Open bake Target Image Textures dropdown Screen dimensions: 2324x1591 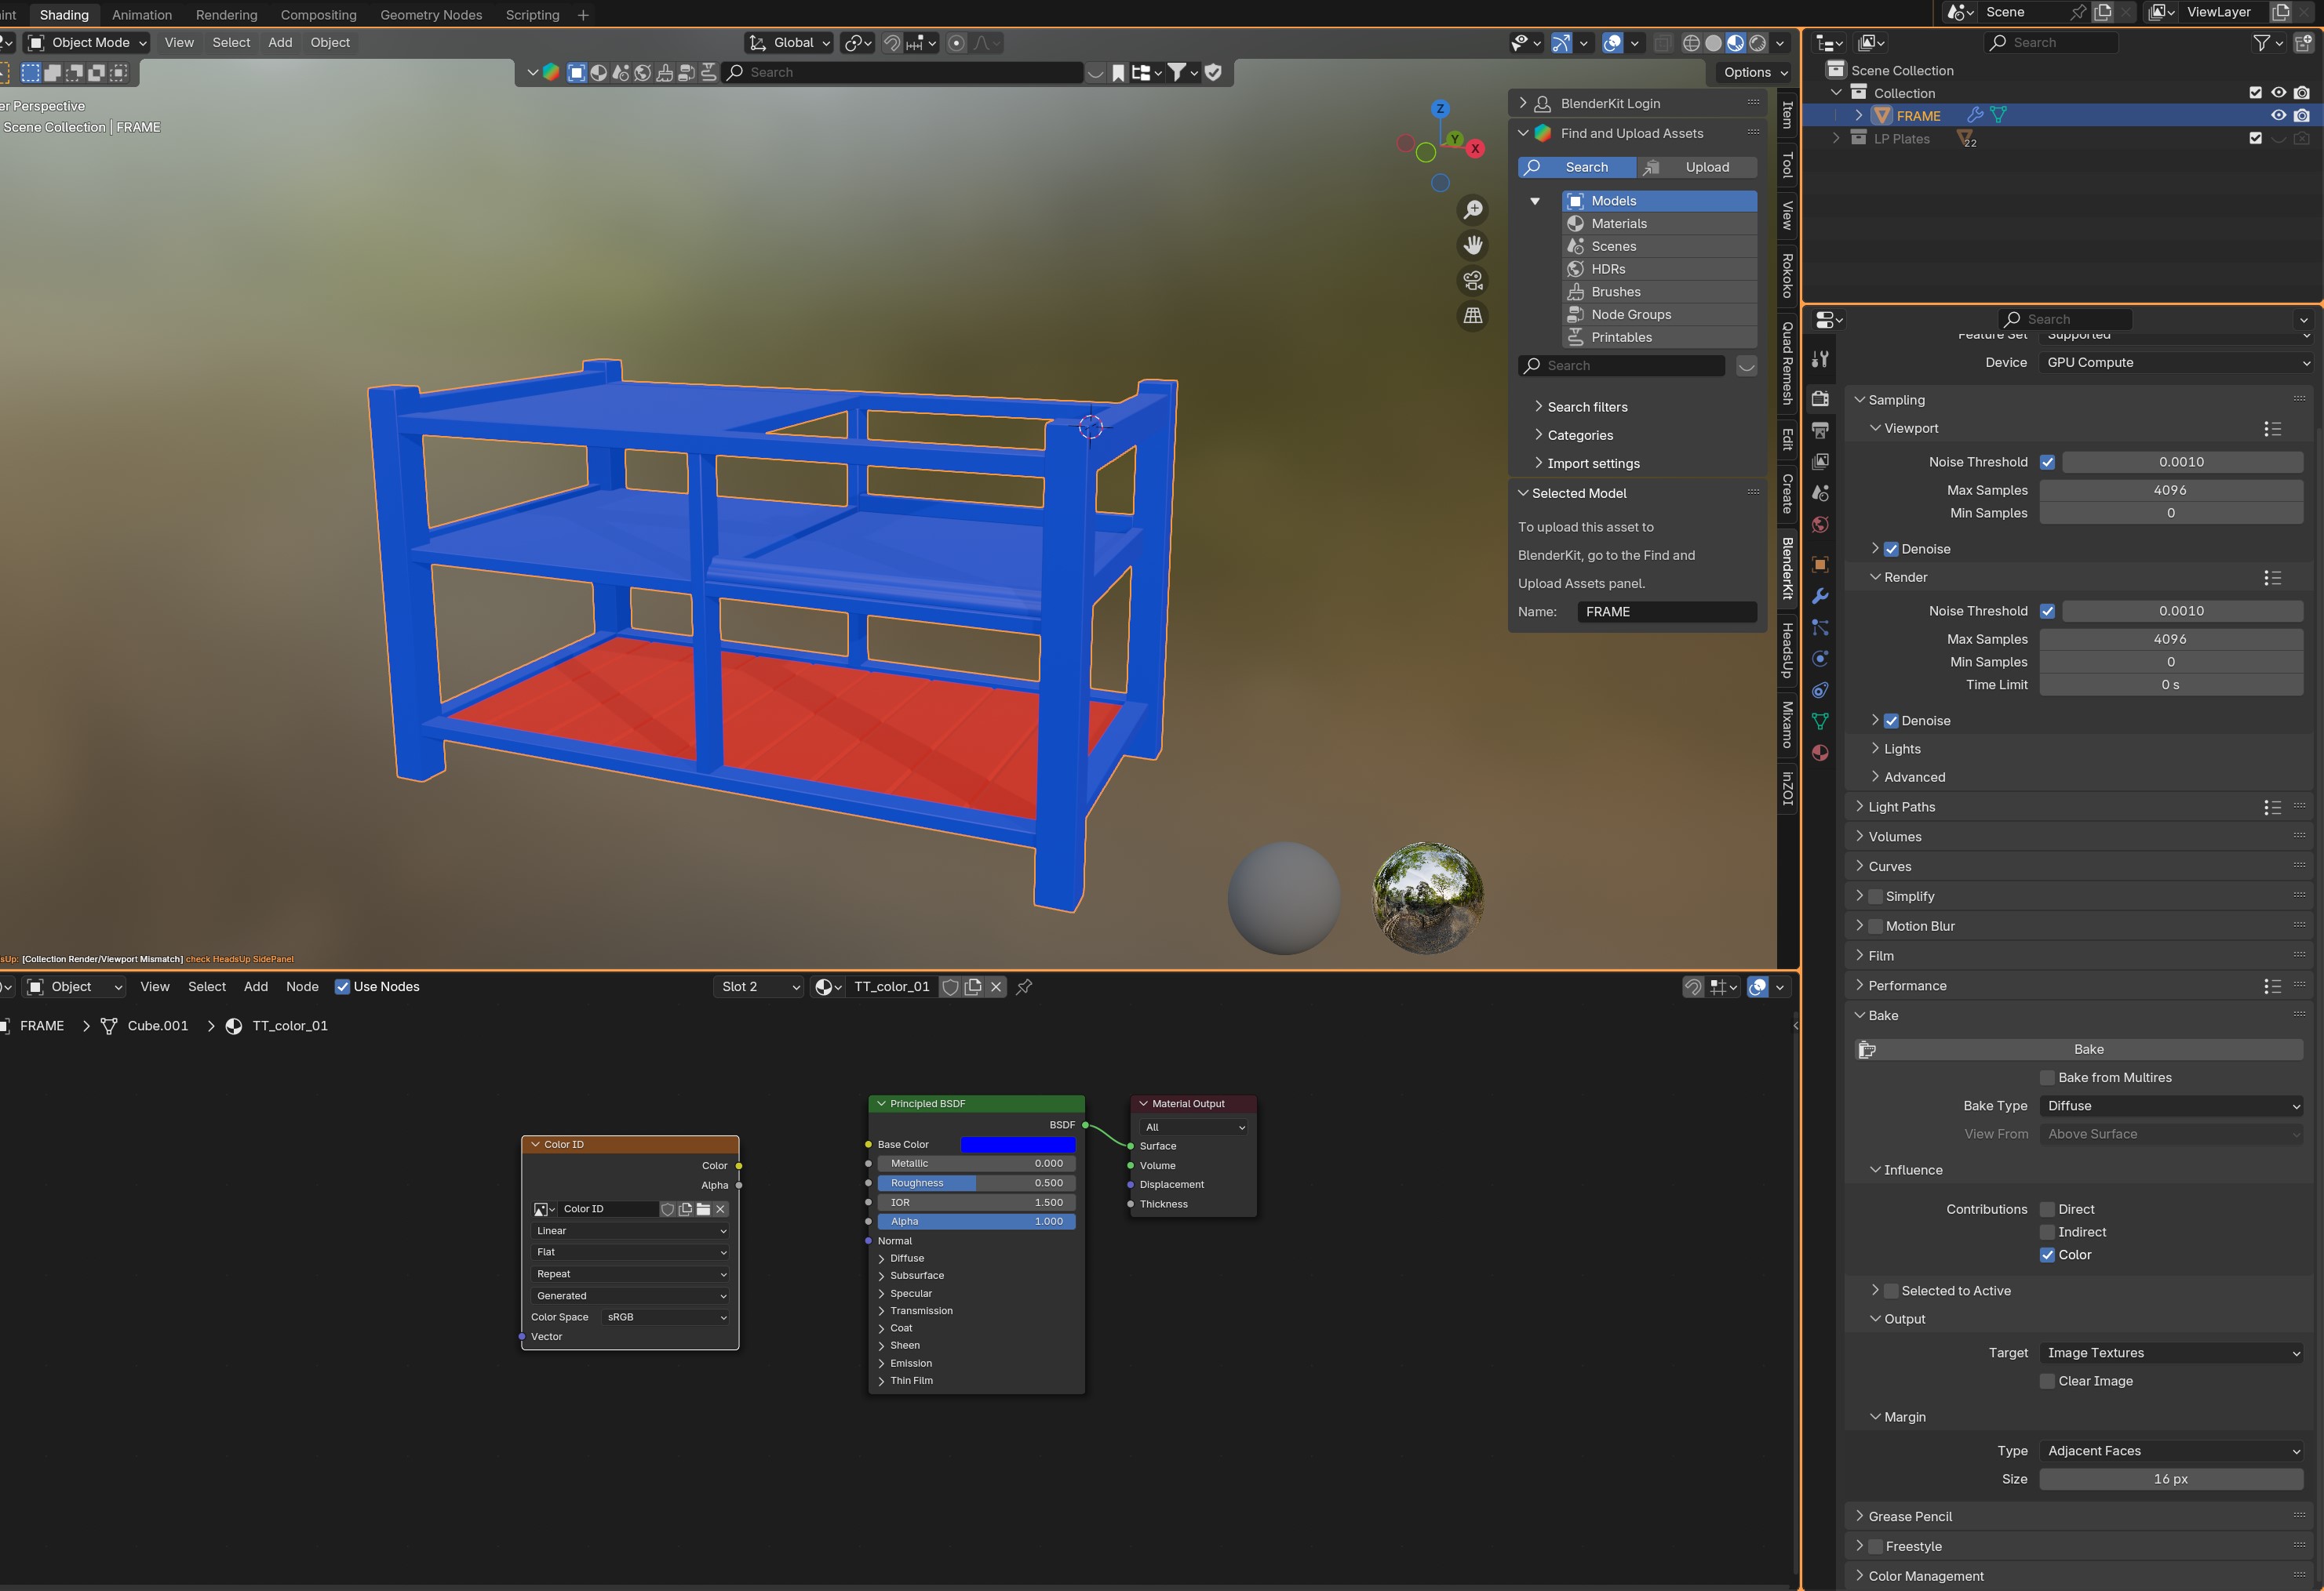pyautogui.click(x=2171, y=1353)
